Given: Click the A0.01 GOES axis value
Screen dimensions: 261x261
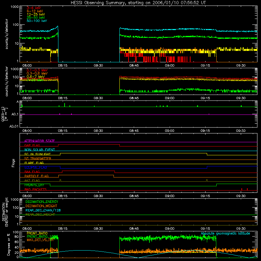Looking at the screenshot, I should coord(14,126).
